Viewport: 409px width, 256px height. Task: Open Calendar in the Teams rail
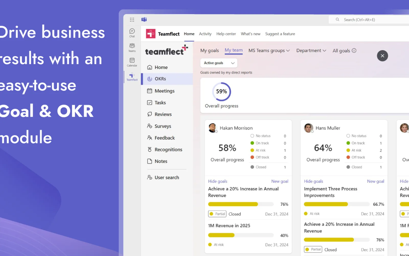132,62
